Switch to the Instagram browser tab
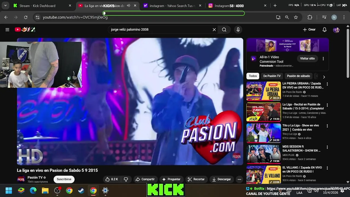Image resolution: width=350 pixels, height=197 pixels. [x=237, y=5]
